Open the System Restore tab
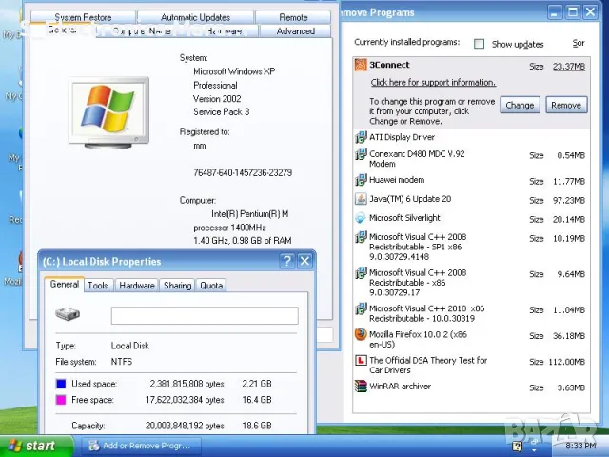 point(83,17)
